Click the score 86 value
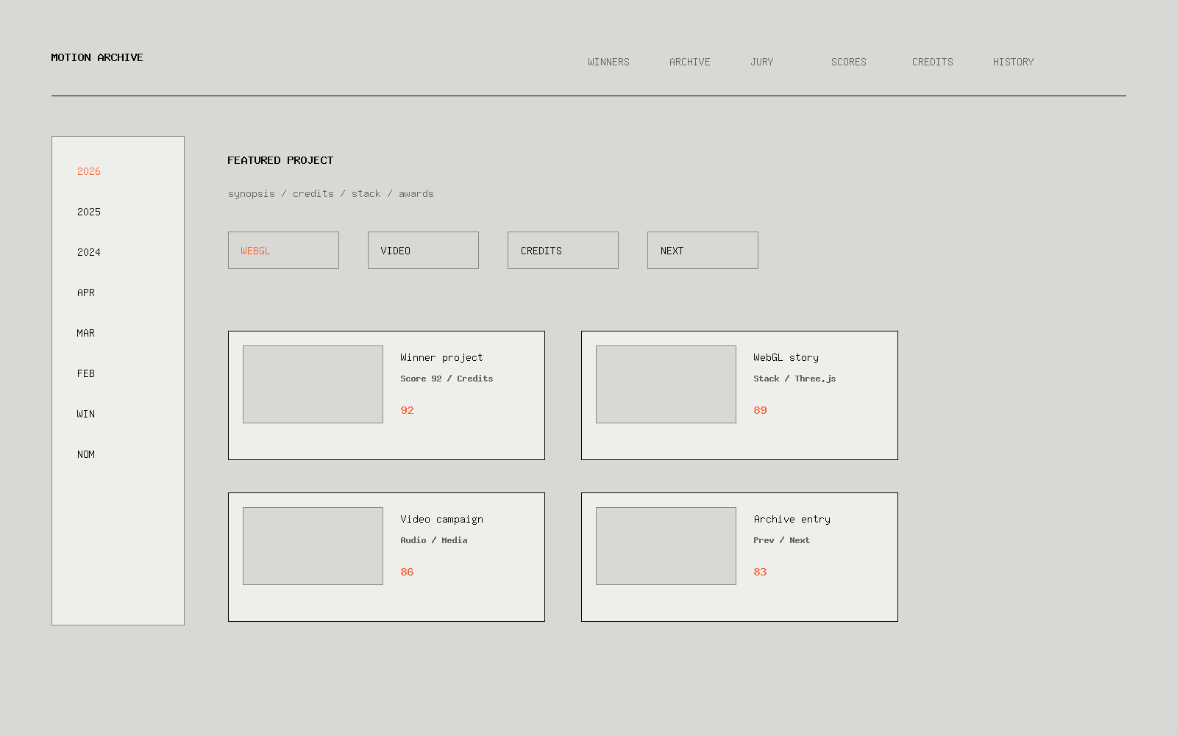The image size is (1177, 735). coord(407,572)
